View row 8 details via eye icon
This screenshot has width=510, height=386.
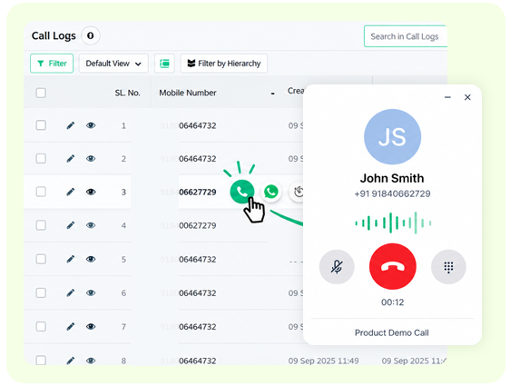coord(91,361)
